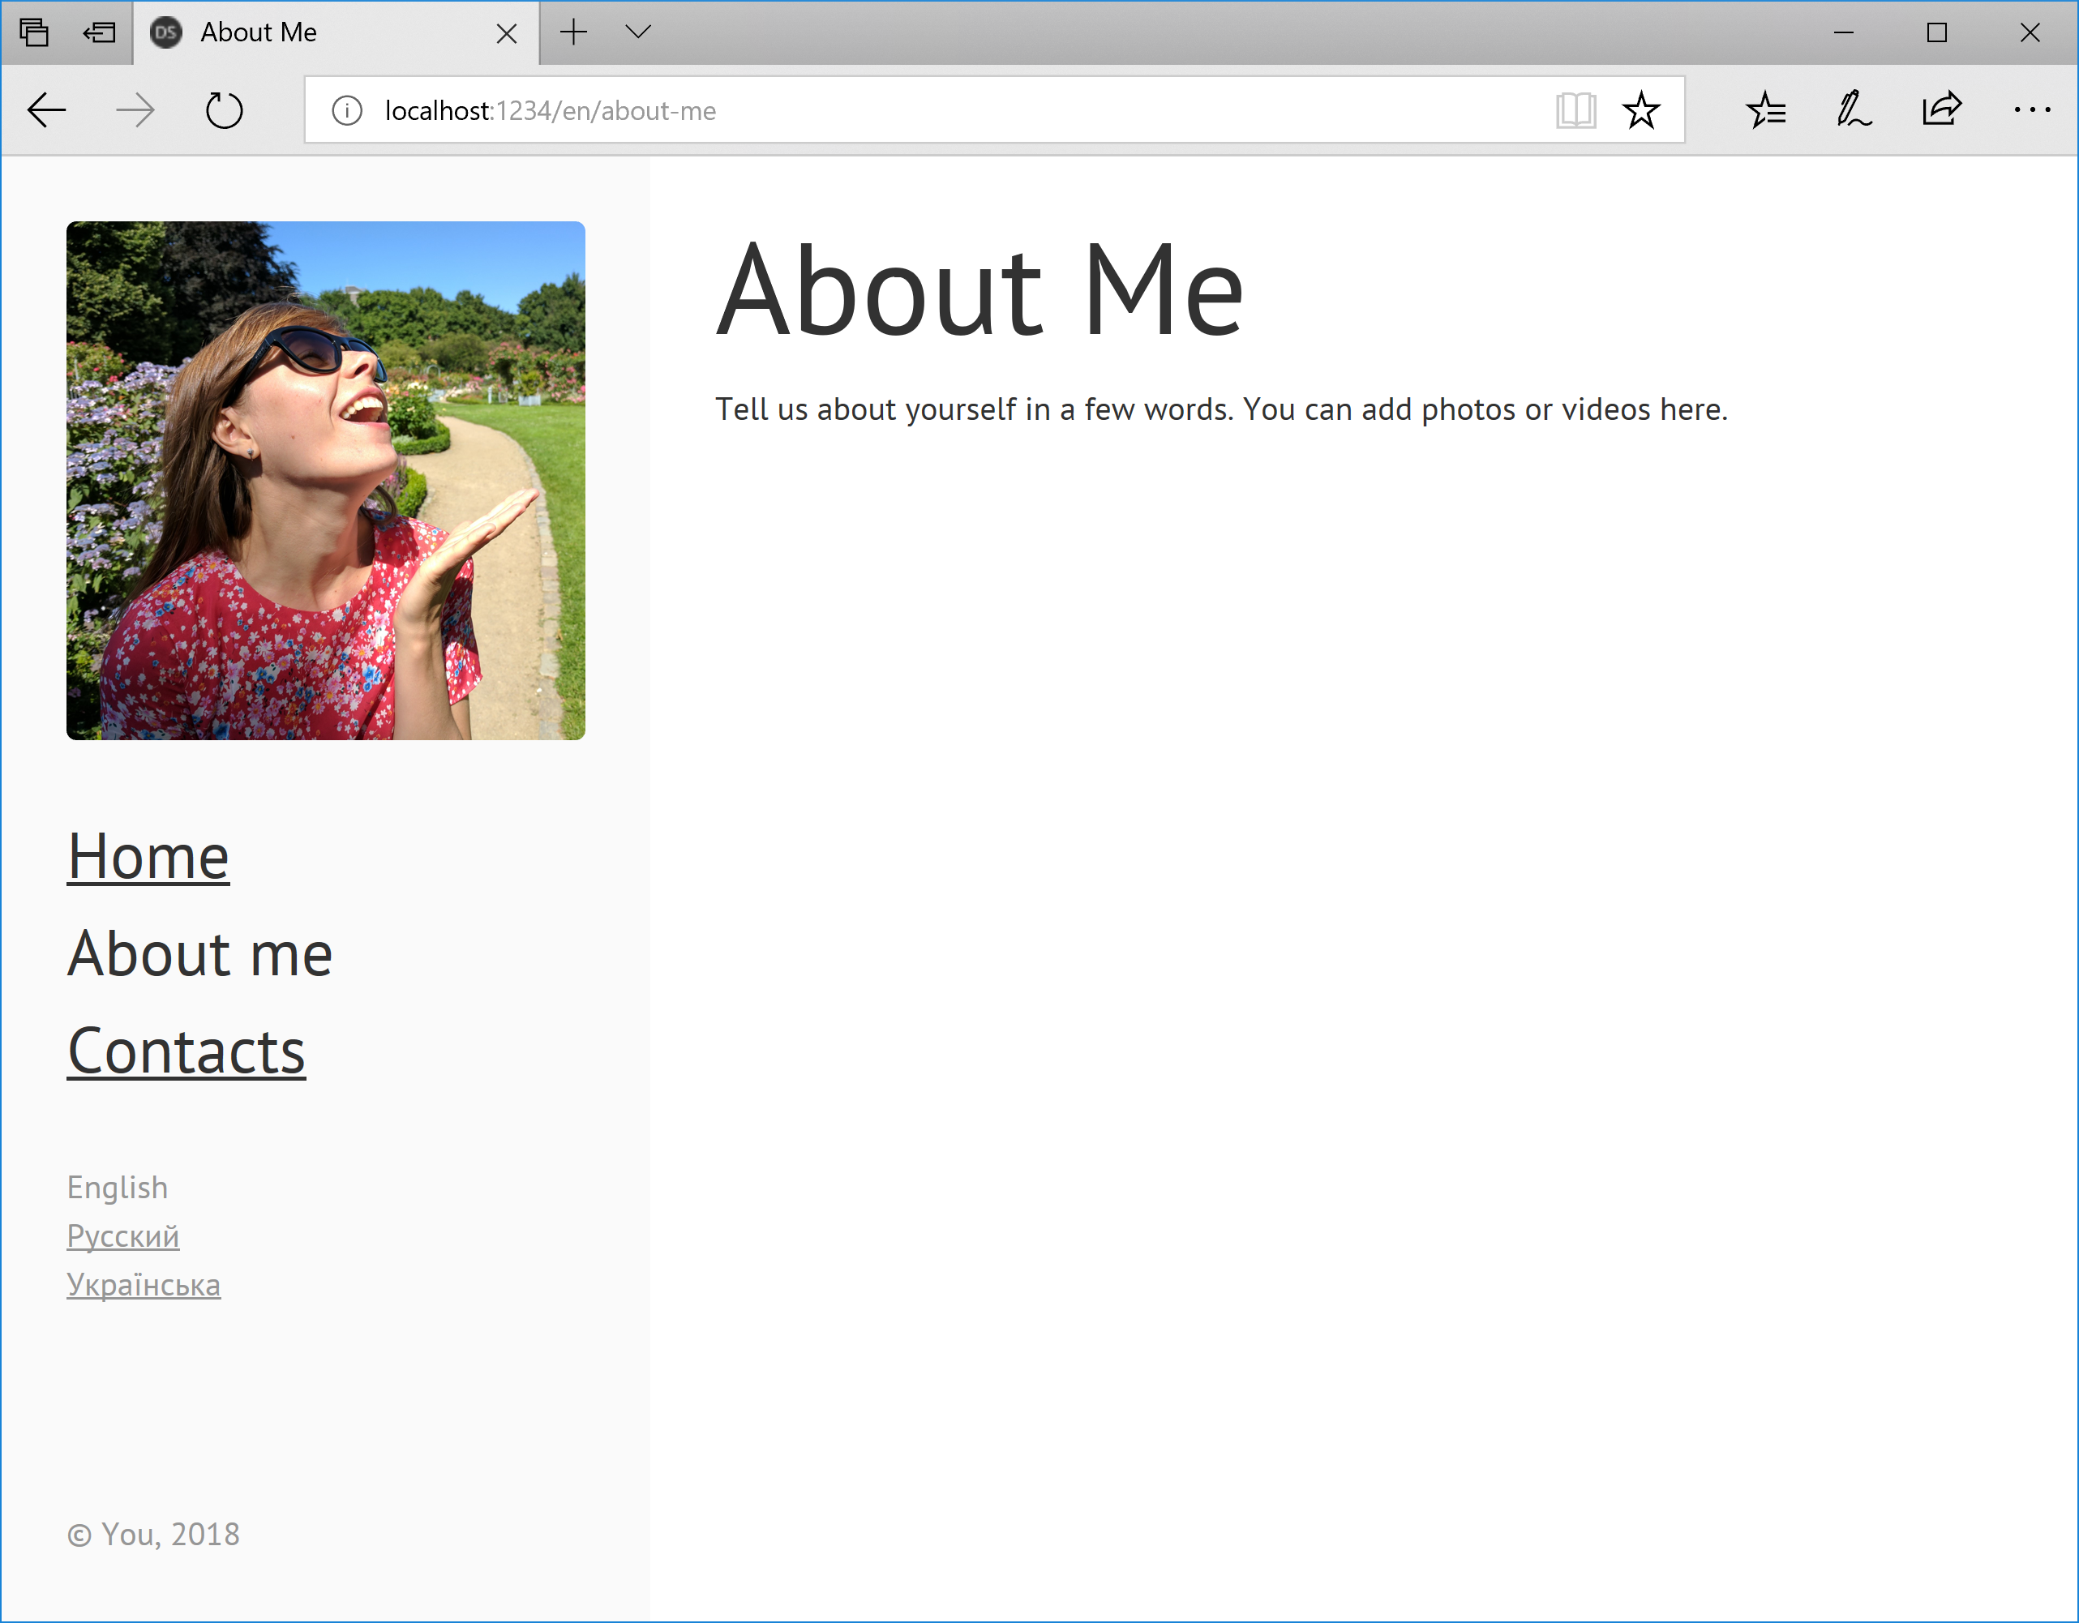Click the address bar URL field
This screenshot has width=2079, height=1623.
click(x=952, y=110)
